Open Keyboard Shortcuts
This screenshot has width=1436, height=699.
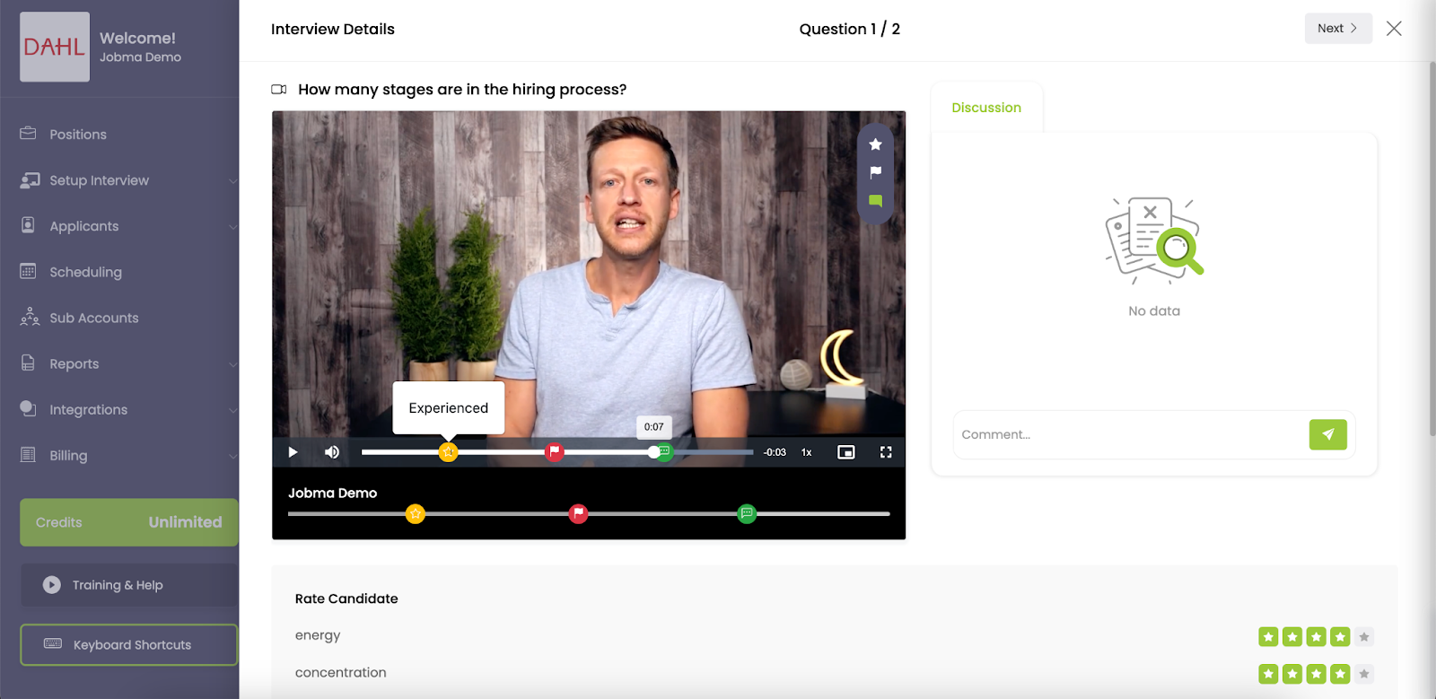[x=129, y=645]
